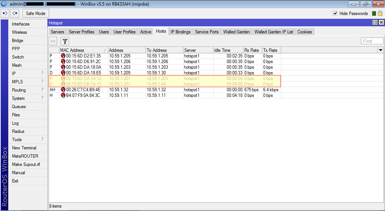Image resolution: width=385 pixels, height=211 pixels.
Task: Open the filter funnel button
Action: pos(65,41)
